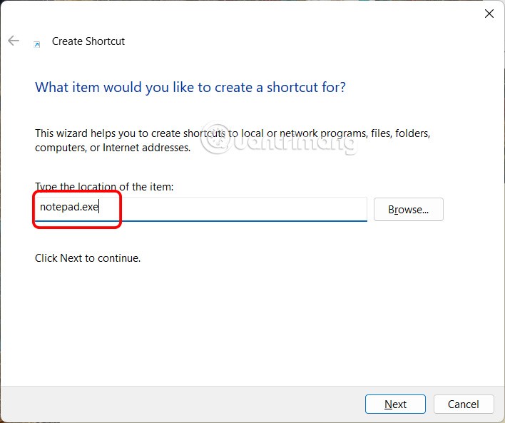Click the Create Shortcut title text
505x423 pixels.
[x=88, y=41]
